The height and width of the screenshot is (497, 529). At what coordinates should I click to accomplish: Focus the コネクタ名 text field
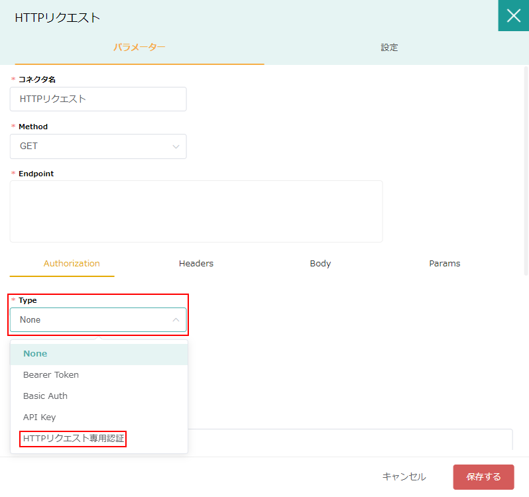point(98,99)
